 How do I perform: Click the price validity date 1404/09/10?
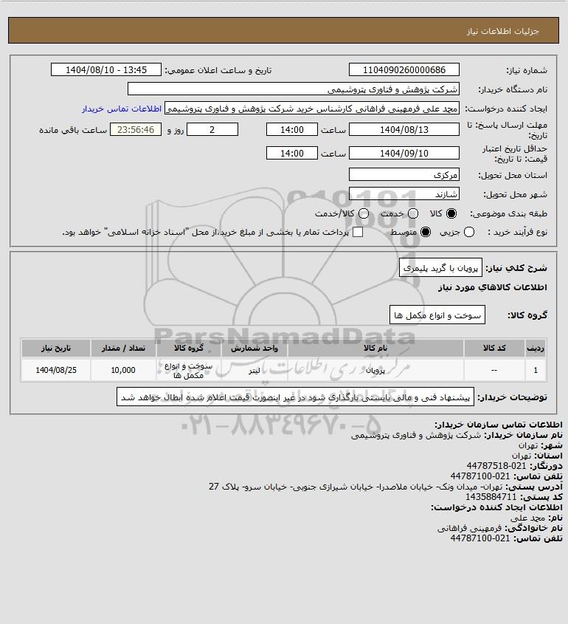tap(404, 153)
